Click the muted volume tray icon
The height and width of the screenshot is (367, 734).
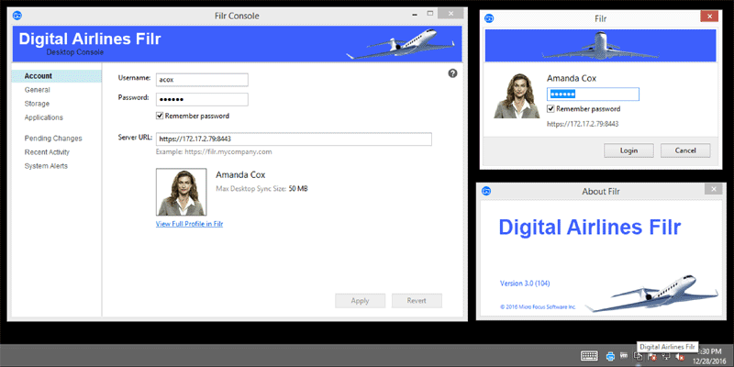click(x=680, y=357)
